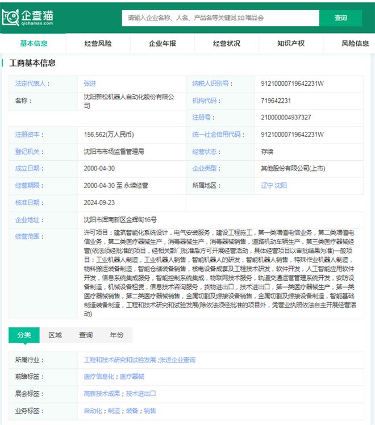Select the 分类 sub-tab

(24, 335)
